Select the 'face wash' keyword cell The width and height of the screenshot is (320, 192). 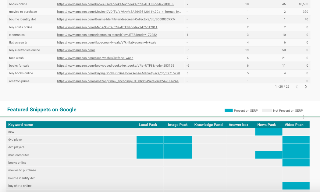coord(16,58)
